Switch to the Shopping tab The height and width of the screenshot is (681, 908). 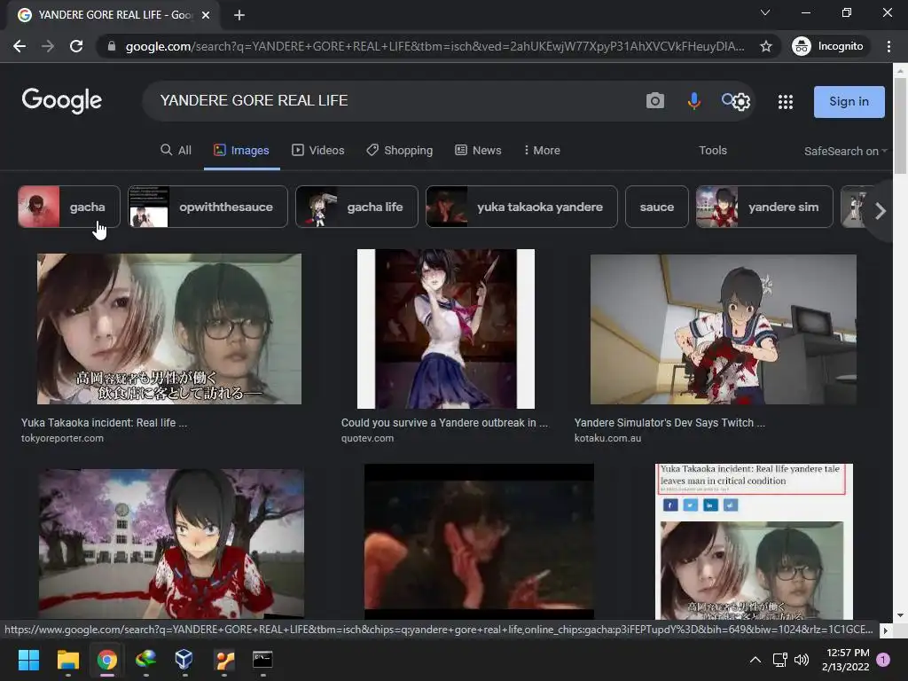coord(400,151)
